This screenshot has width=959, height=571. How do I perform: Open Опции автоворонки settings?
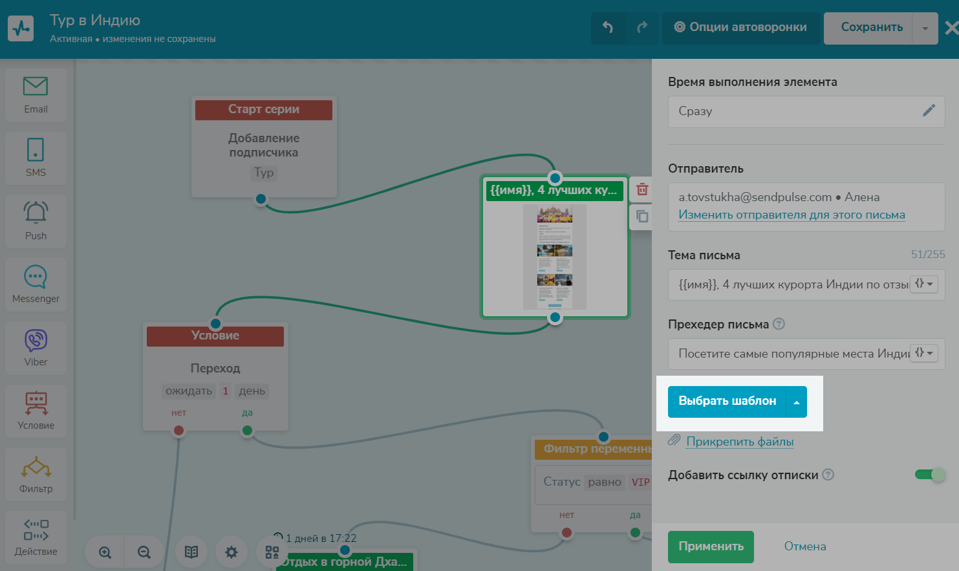coord(740,27)
